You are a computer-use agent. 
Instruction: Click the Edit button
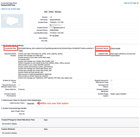46,12
